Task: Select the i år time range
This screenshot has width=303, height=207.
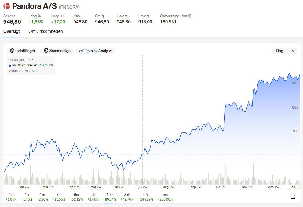Action: [93, 197]
